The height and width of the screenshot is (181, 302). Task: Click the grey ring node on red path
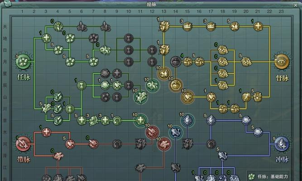(x=117, y=144)
